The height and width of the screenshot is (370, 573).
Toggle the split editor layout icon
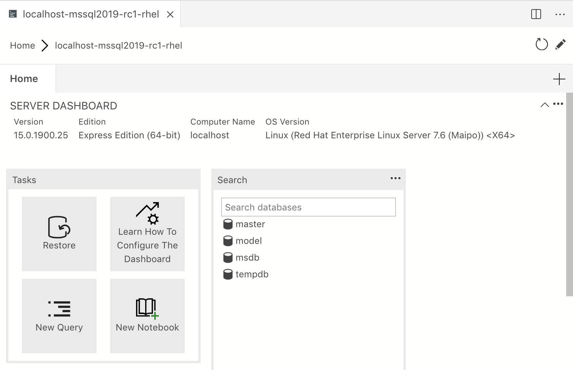(536, 14)
